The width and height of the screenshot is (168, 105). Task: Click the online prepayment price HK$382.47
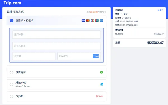tap(159, 34)
